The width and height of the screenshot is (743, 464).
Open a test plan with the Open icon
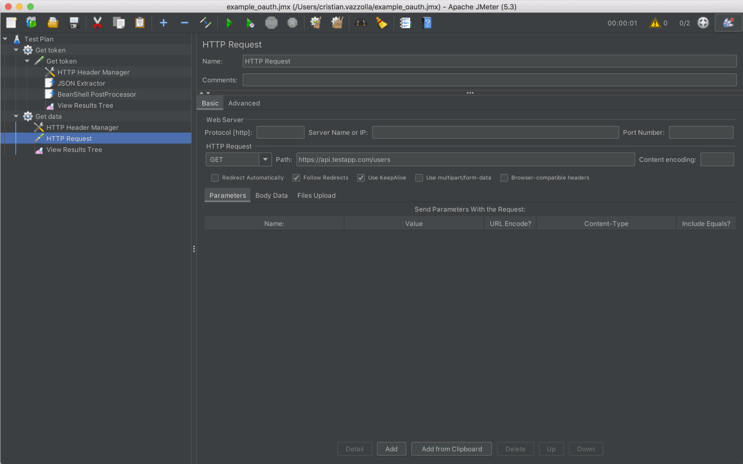53,23
